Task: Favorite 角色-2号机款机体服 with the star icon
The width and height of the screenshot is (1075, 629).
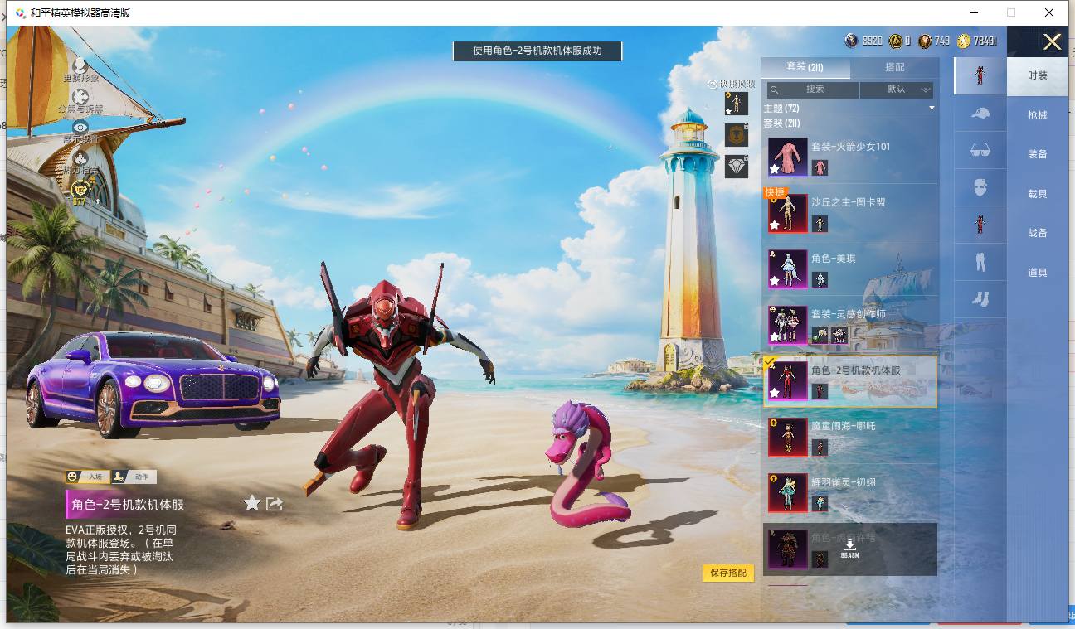Action: tap(252, 503)
